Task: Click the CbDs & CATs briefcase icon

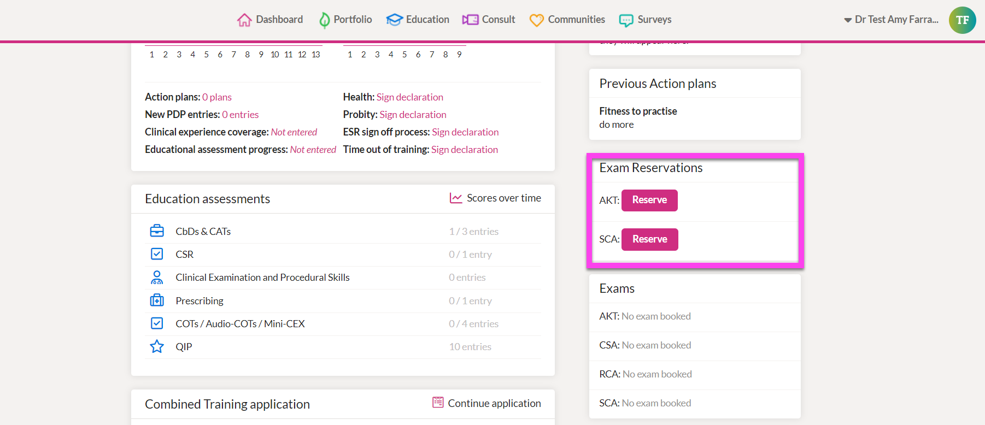Action: pyautogui.click(x=157, y=231)
